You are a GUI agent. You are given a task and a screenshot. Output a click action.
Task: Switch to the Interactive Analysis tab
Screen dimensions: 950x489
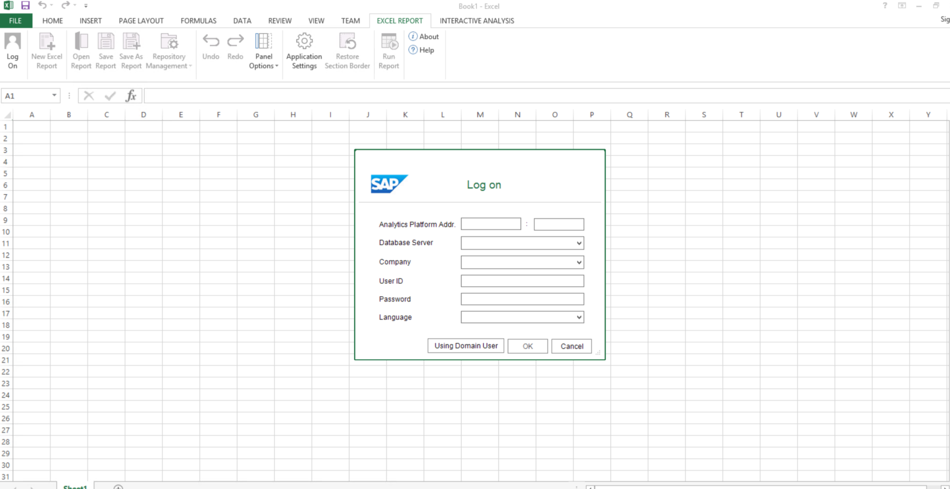tap(477, 20)
